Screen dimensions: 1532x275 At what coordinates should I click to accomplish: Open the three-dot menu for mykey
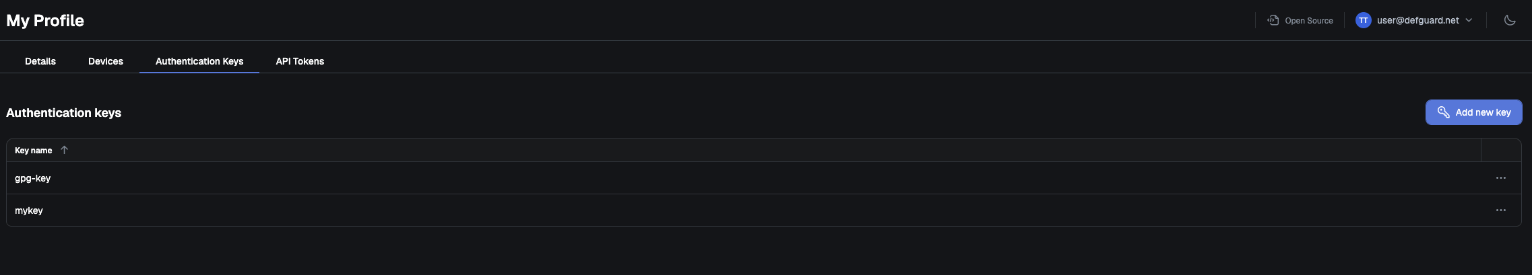tap(1501, 210)
